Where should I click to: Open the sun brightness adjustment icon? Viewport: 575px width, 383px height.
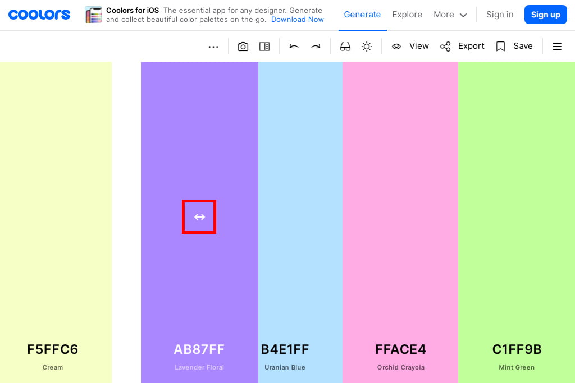click(367, 47)
